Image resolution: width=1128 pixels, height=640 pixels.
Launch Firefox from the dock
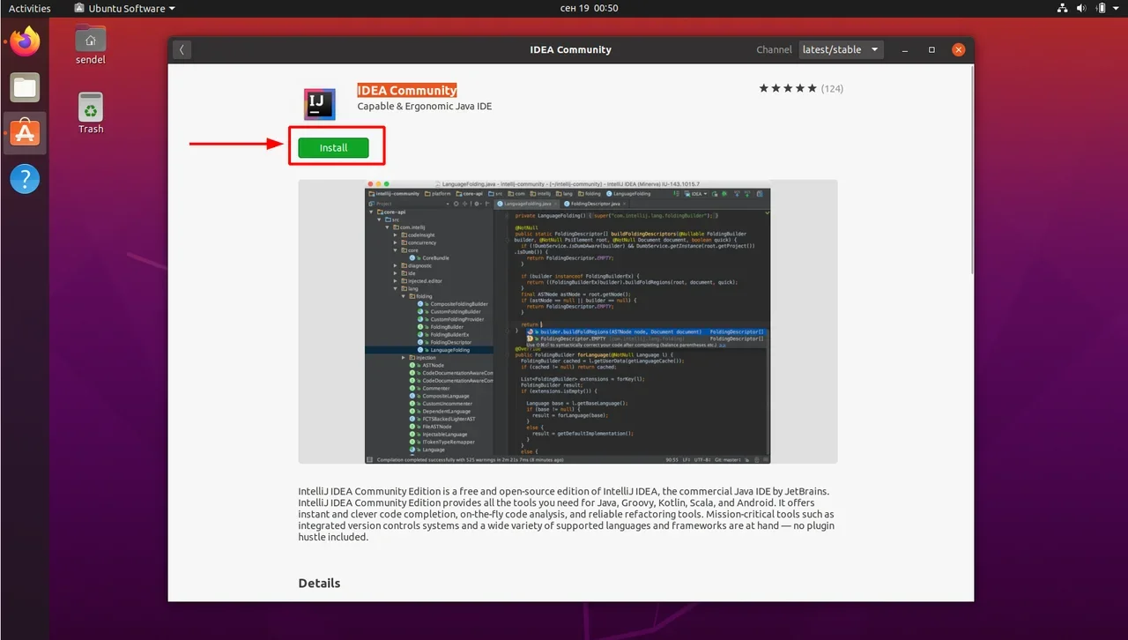coord(26,41)
